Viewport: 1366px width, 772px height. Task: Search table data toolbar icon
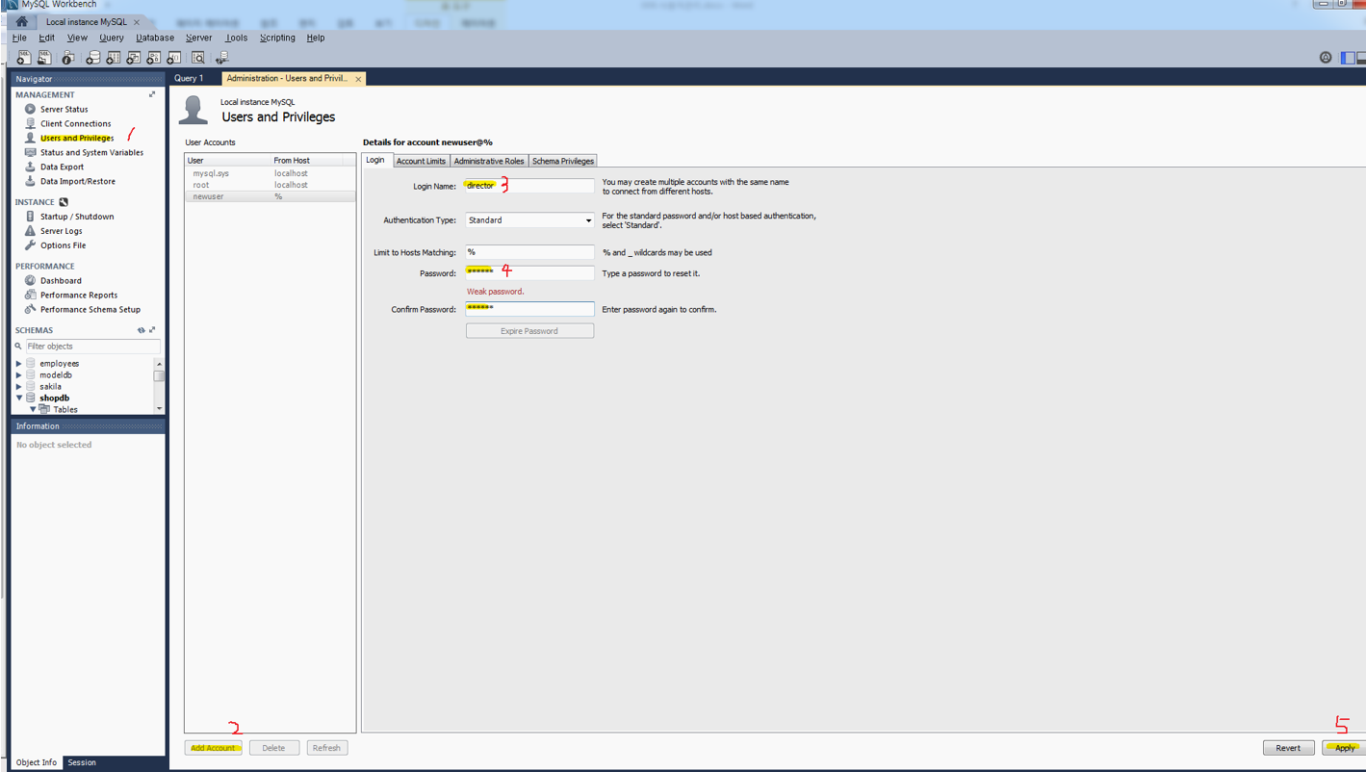[198, 58]
